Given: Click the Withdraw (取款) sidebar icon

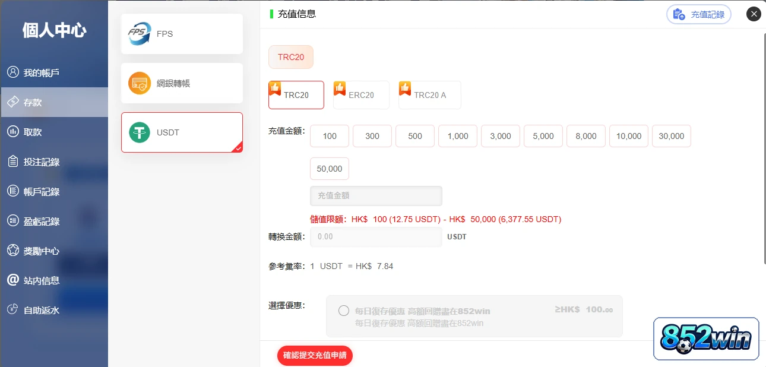Looking at the screenshot, I should pos(12,132).
